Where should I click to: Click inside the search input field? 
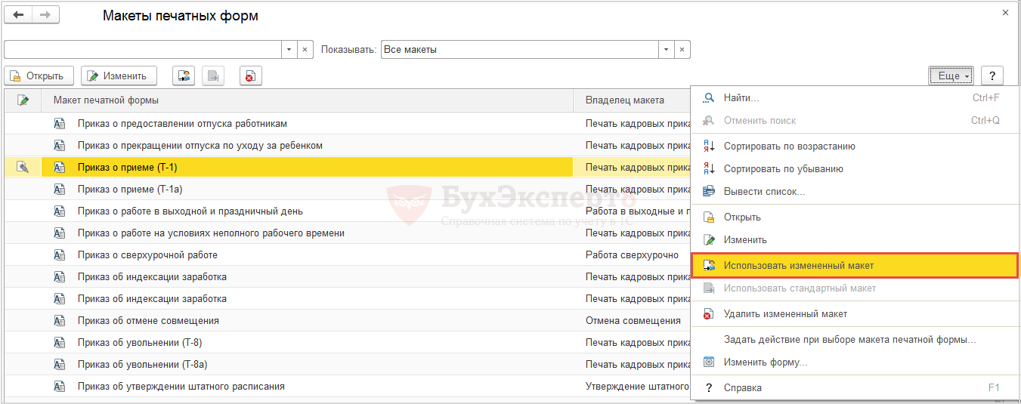point(142,50)
